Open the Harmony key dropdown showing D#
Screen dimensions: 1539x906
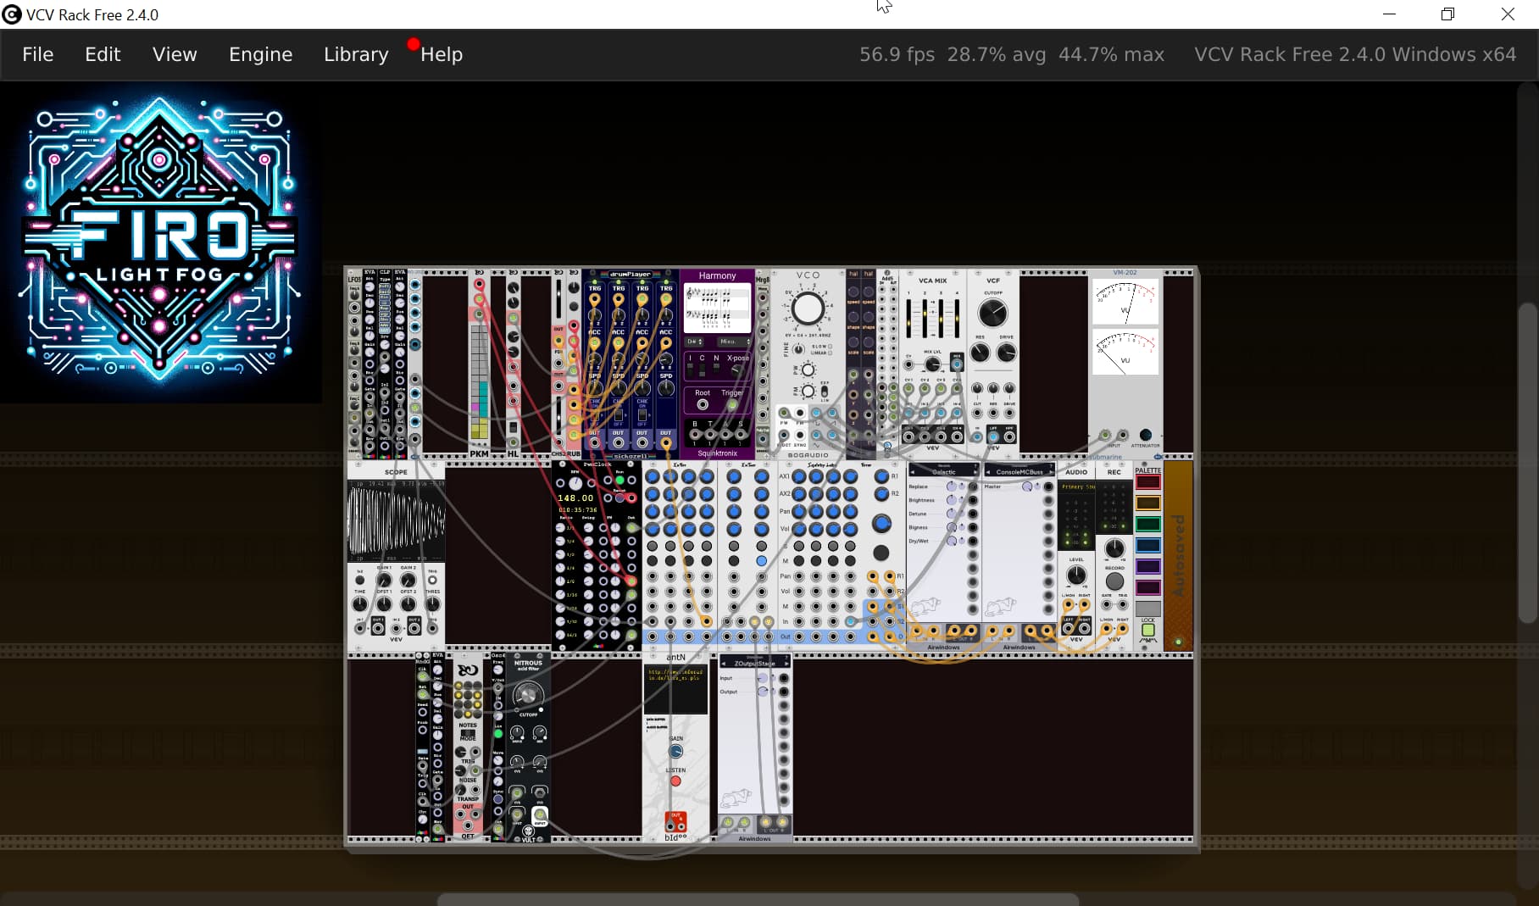[695, 342]
